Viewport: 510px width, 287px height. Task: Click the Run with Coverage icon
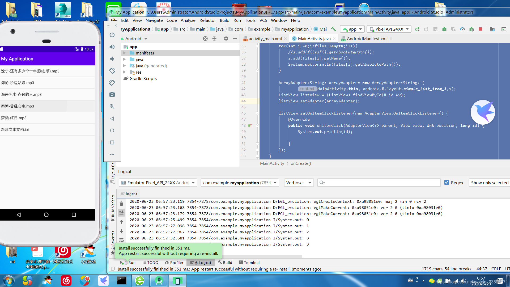click(x=453, y=29)
